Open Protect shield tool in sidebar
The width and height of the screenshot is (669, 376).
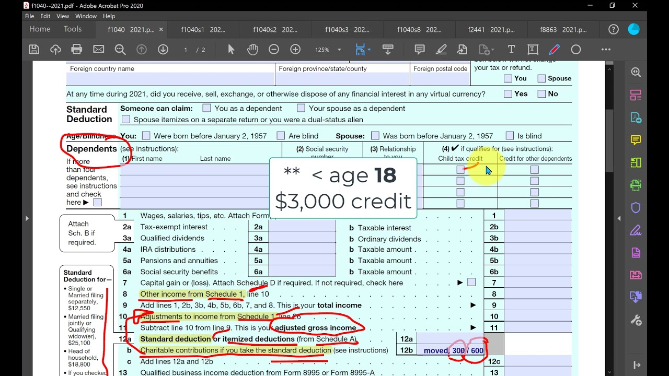pos(636,208)
